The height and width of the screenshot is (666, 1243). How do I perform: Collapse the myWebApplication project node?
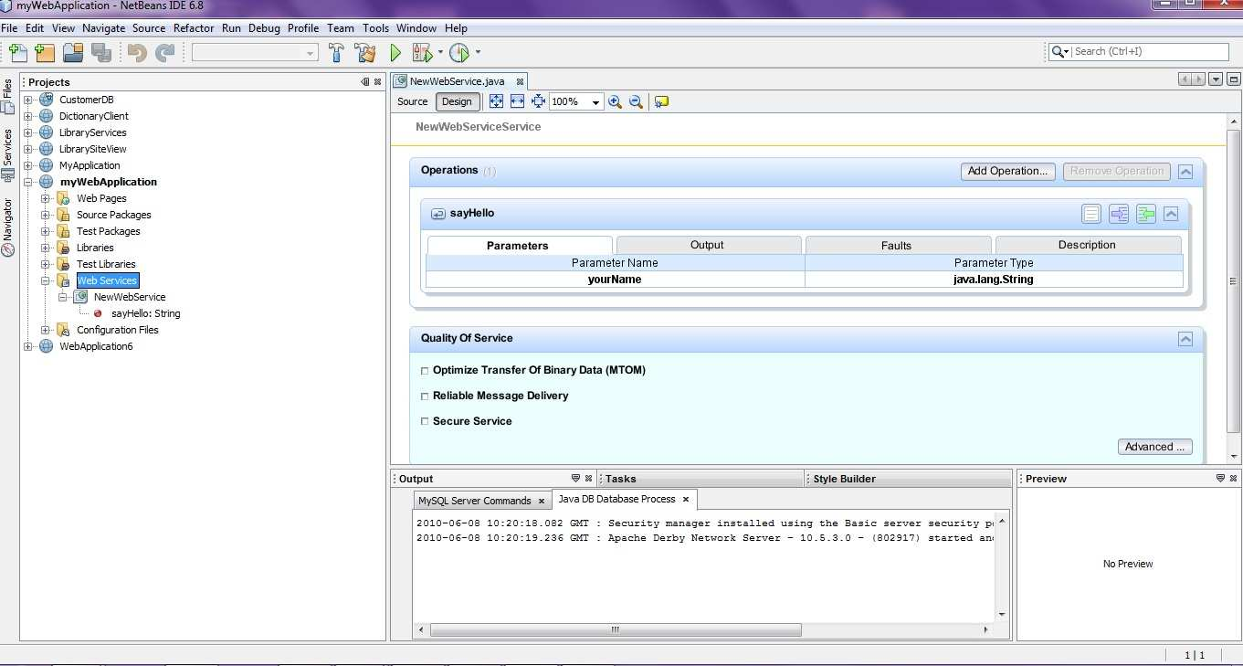point(28,182)
